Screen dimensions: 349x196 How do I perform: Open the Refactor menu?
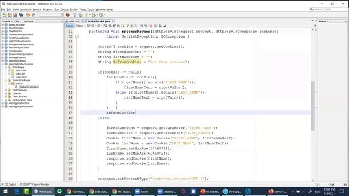47,10
